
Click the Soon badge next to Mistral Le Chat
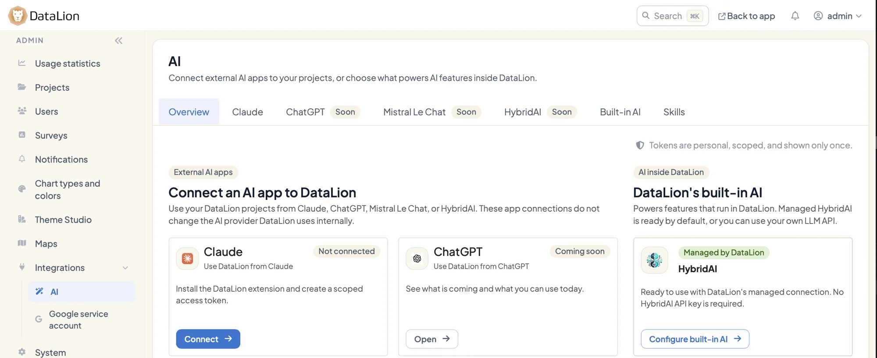tap(466, 112)
